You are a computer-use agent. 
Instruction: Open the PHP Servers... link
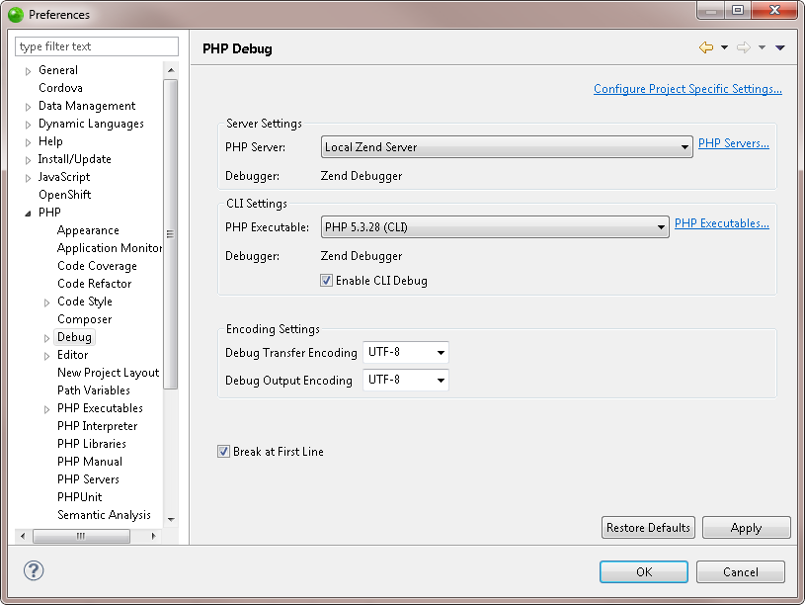734,143
